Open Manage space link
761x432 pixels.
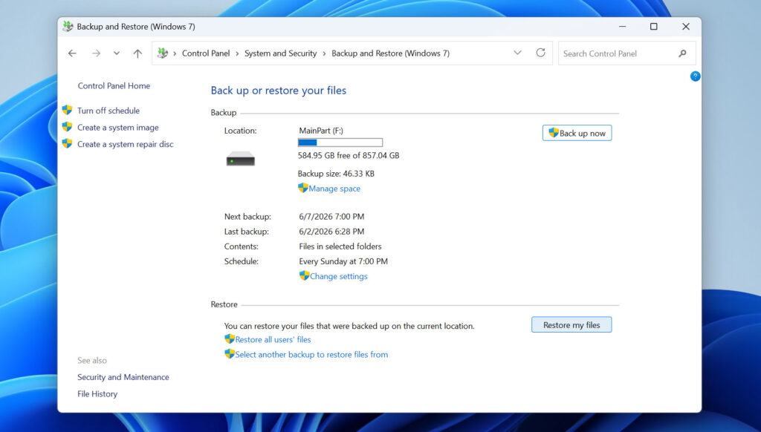coord(334,189)
